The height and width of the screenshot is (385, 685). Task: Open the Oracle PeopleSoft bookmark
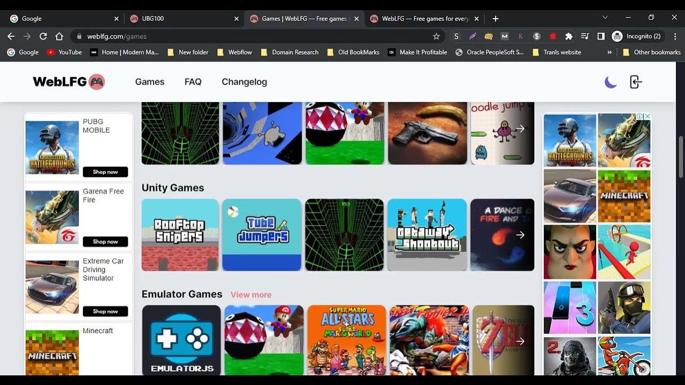click(490, 52)
